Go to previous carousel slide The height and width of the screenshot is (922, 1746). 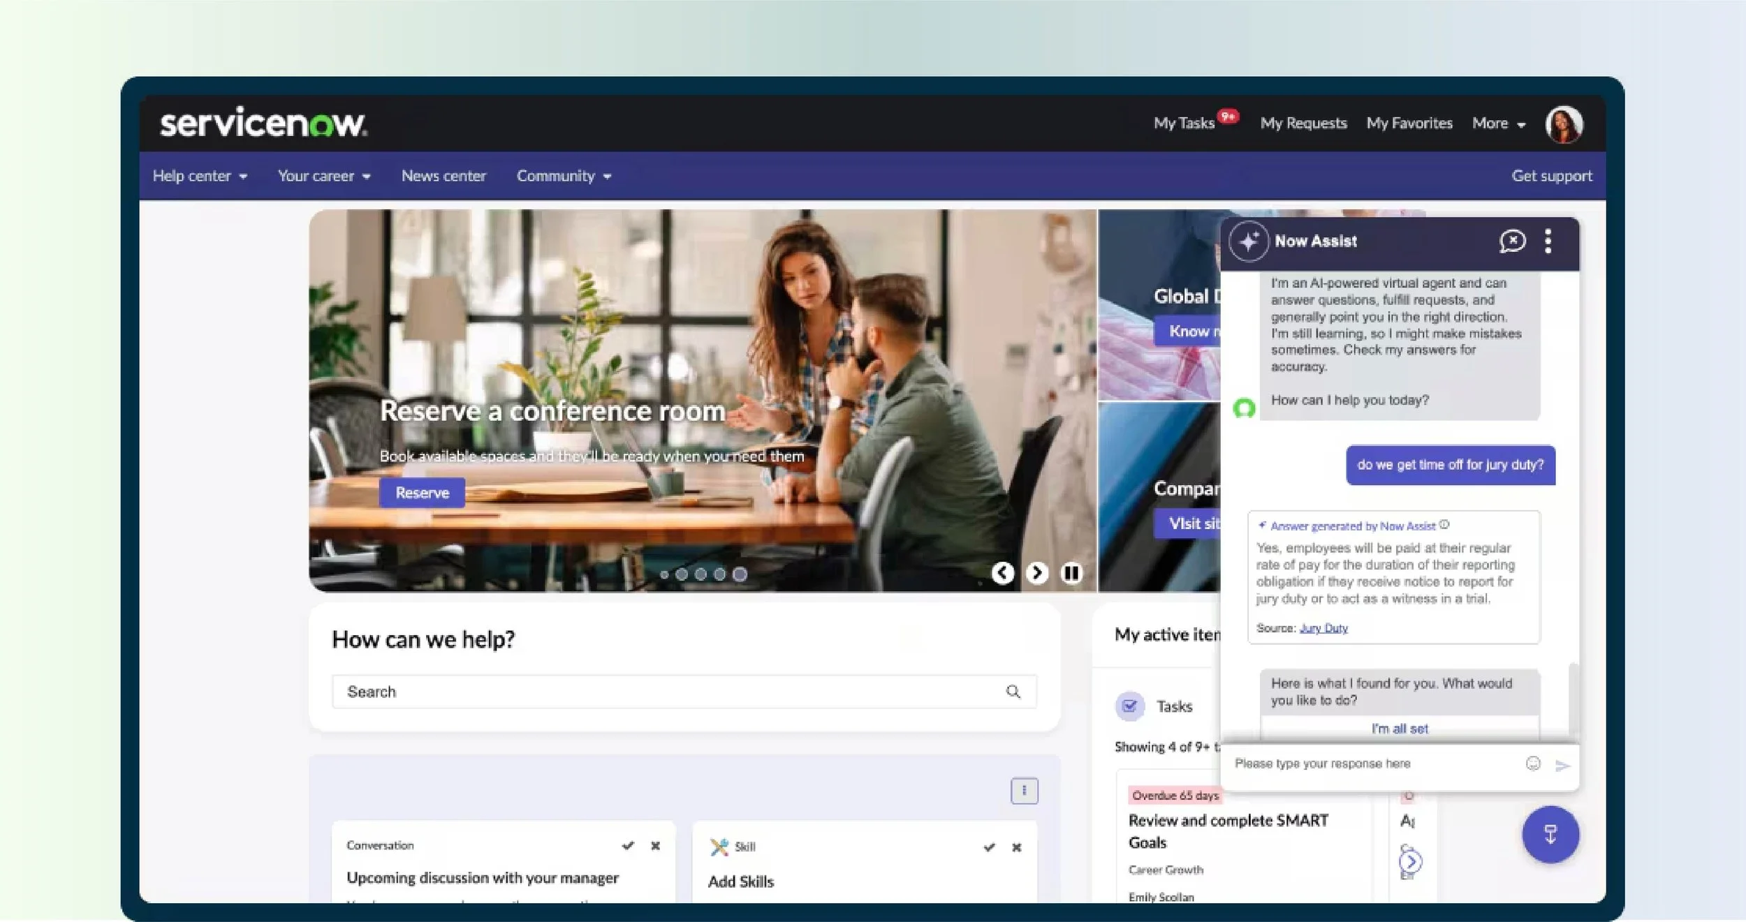(1003, 573)
